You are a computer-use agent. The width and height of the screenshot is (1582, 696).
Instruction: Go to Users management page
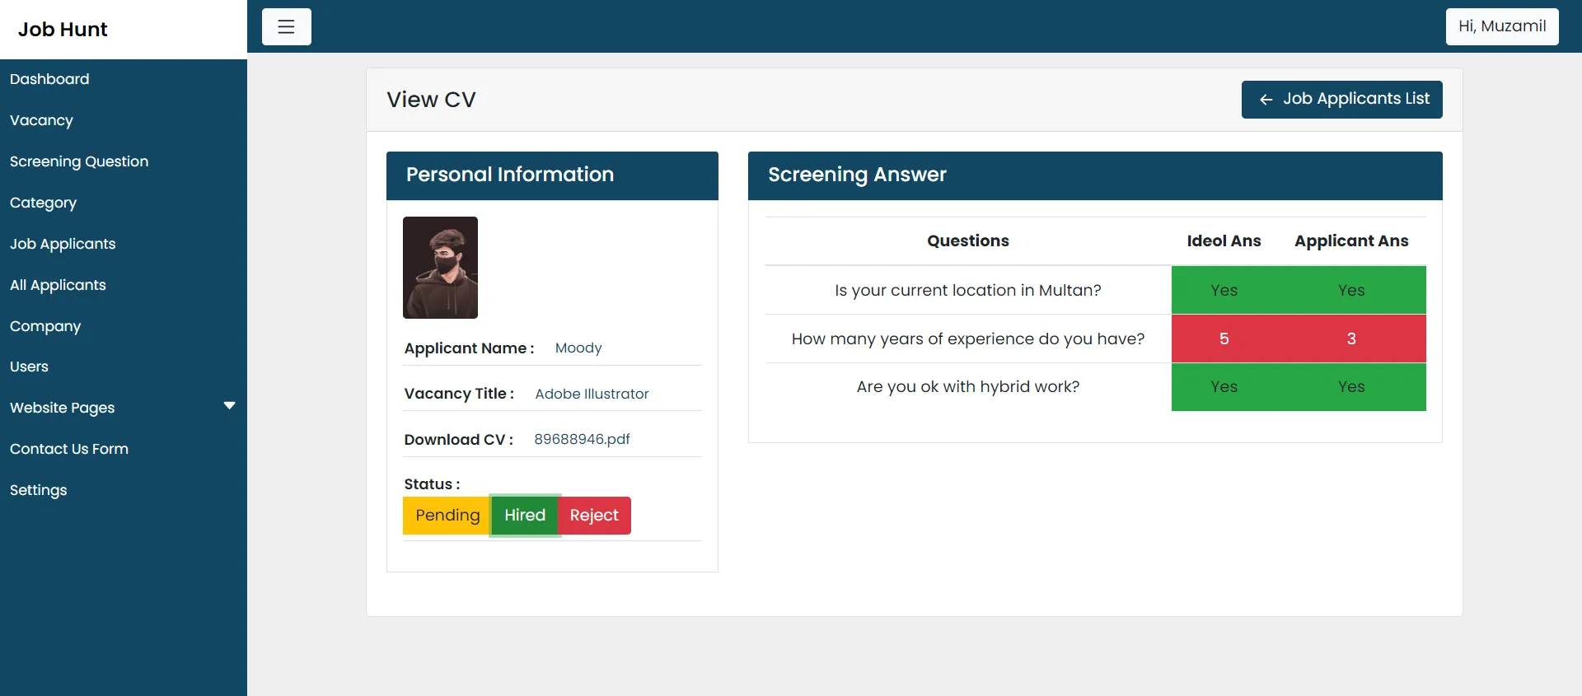click(x=29, y=367)
